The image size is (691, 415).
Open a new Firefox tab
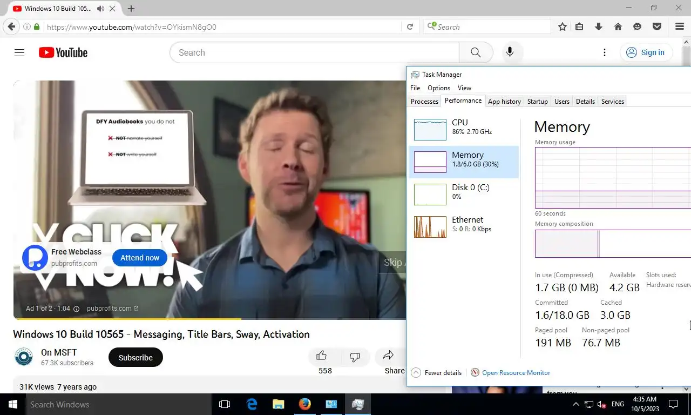[131, 9]
